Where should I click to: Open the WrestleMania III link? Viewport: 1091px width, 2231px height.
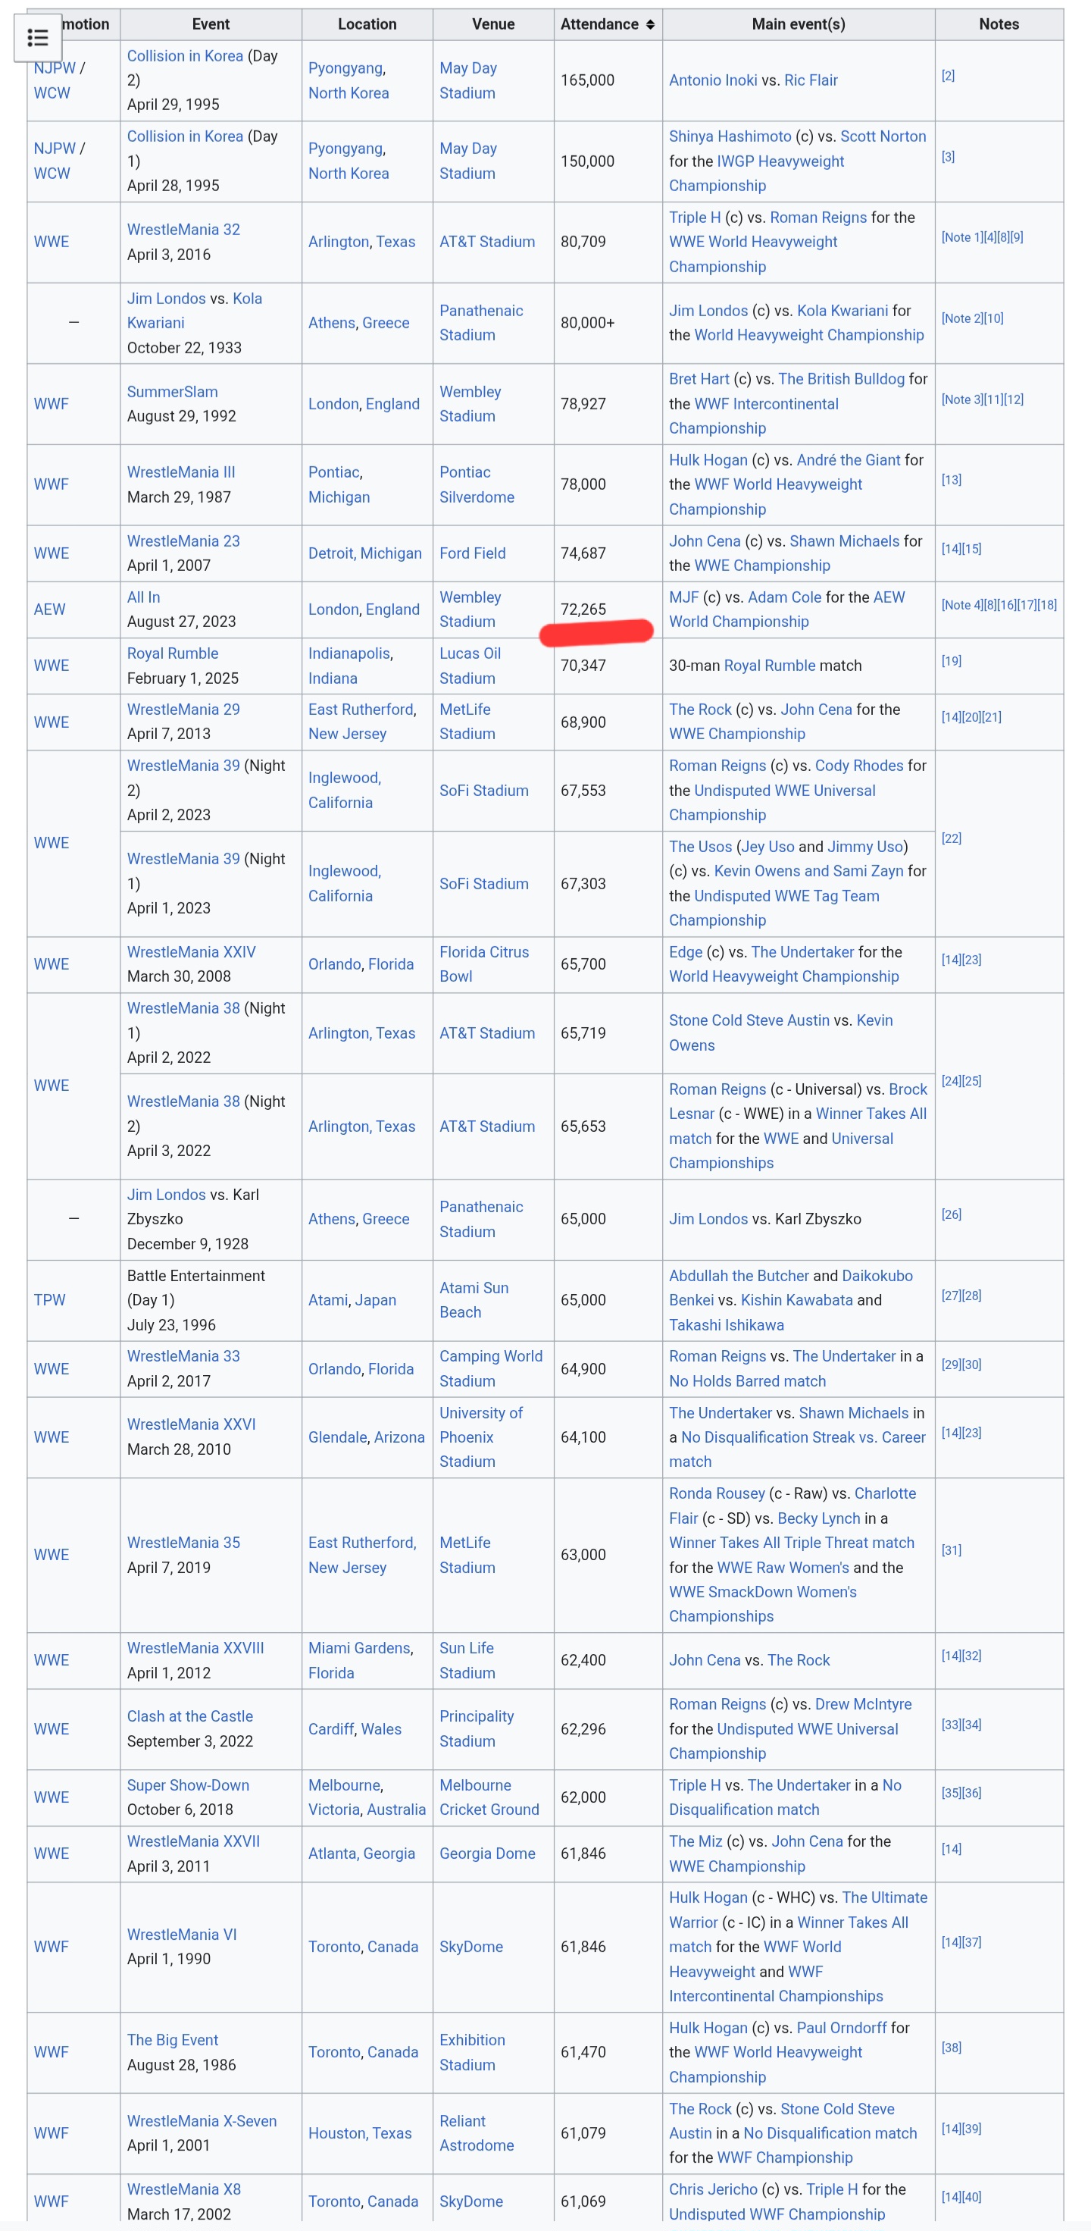tap(181, 472)
